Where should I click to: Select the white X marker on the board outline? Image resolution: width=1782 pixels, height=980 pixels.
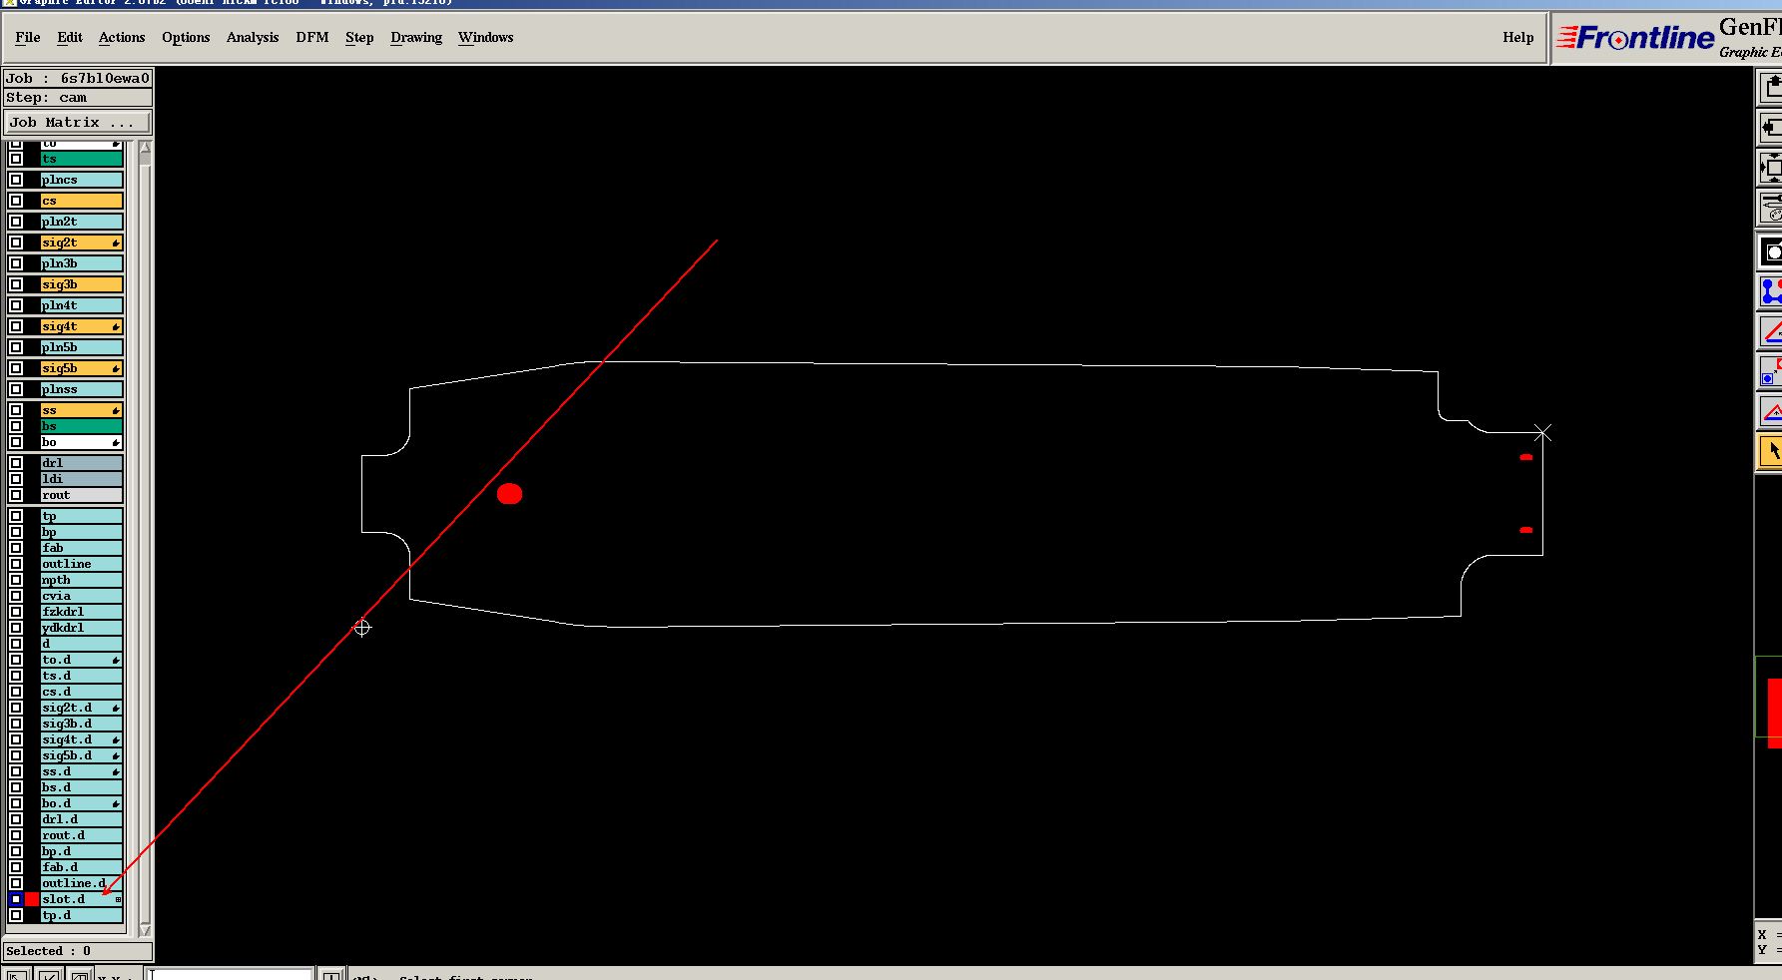point(1543,433)
